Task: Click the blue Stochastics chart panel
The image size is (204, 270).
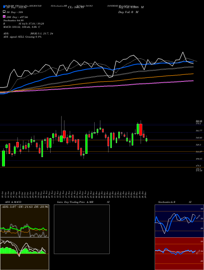Action: [179, 221]
